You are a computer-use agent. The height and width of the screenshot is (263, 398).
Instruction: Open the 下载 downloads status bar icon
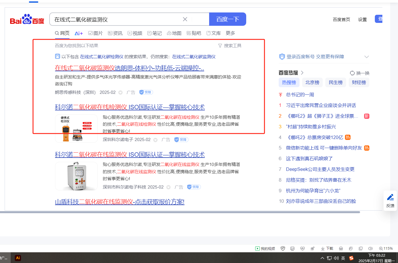(x=327, y=249)
